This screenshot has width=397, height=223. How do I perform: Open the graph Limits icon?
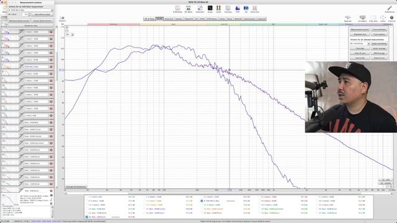(383, 18)
